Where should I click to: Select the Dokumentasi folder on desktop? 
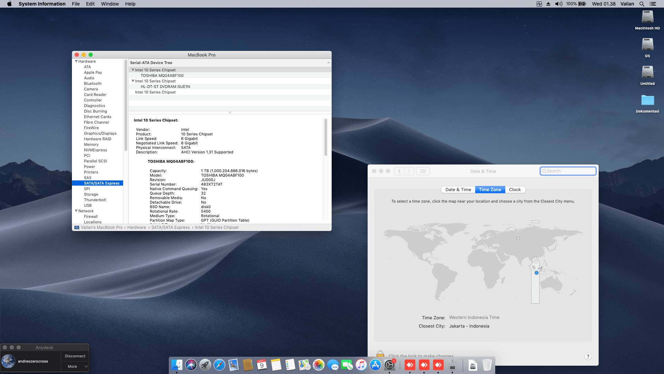pos(647,103)
